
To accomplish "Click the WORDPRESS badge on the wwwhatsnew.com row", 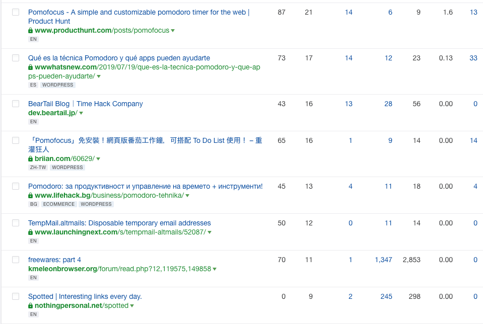I will 57,85.
